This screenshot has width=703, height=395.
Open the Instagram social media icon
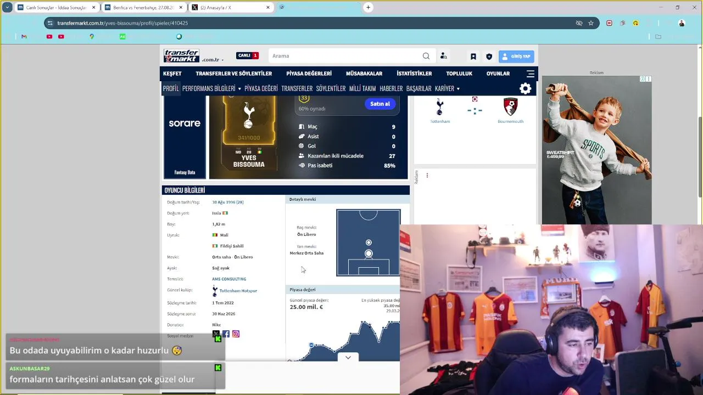236,334
